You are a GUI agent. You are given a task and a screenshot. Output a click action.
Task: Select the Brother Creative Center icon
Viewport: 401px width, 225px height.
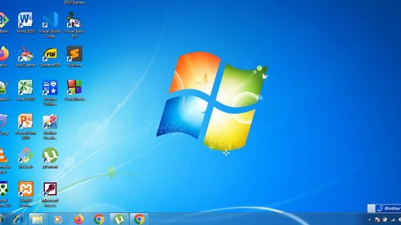pyautogui.click(x=50, y=126)
